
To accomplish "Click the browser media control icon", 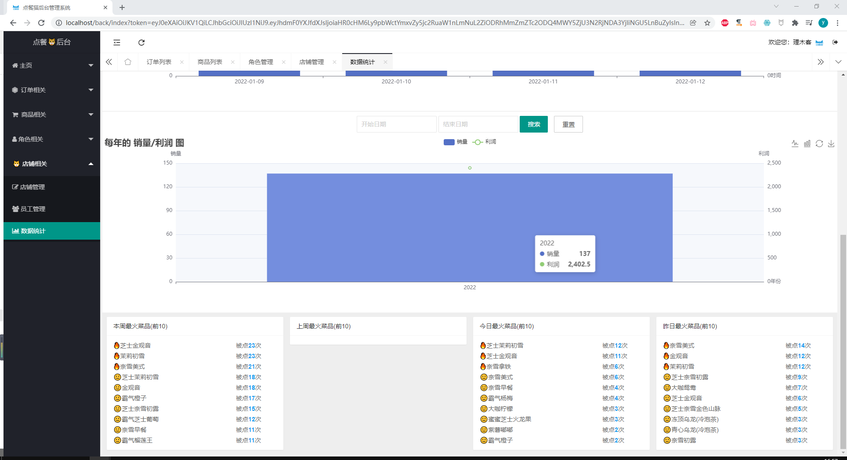I will (x=809, y=23).
